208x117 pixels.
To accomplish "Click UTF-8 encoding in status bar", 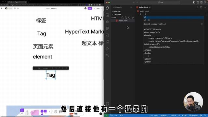I will tap(173, 115).
